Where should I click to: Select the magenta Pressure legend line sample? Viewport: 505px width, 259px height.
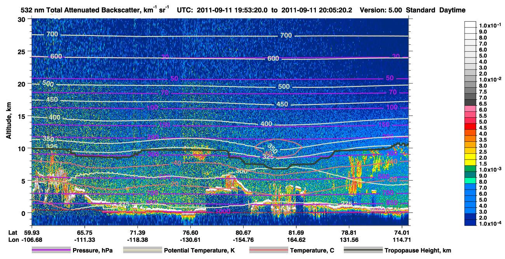[x=51, y=250]
